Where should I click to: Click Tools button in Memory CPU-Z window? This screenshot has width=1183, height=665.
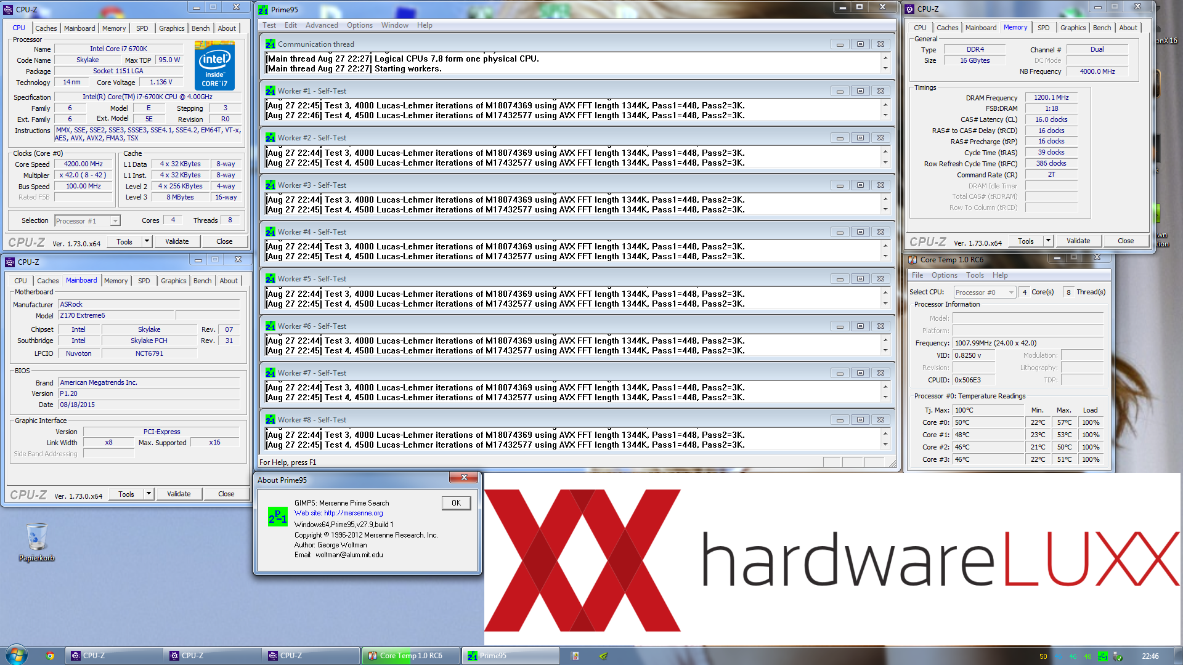pyautogui.click(x=1026, y=241)
